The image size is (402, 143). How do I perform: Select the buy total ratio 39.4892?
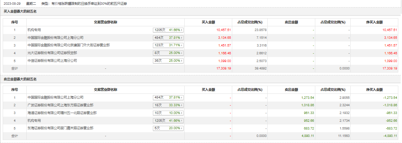pos(261,68)
